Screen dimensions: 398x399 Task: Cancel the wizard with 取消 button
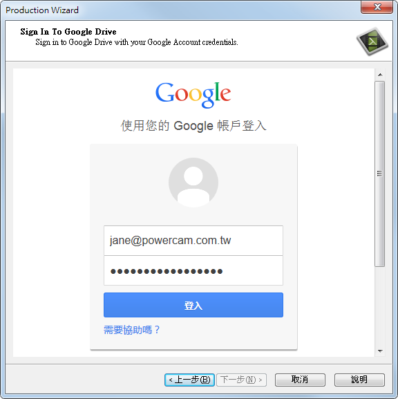click(x=300, y=380)
